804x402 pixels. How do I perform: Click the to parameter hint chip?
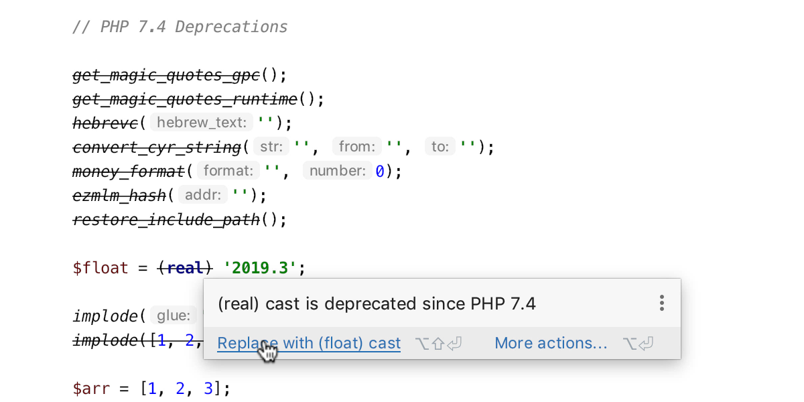tap(439, 146)
